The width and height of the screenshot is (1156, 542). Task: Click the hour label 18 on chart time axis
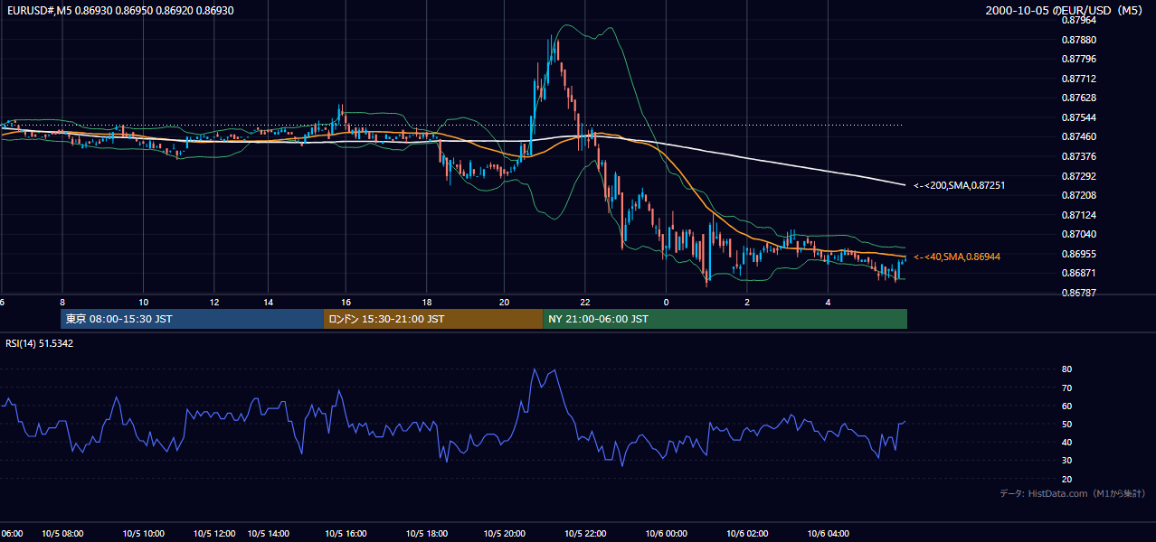point(427,302)
